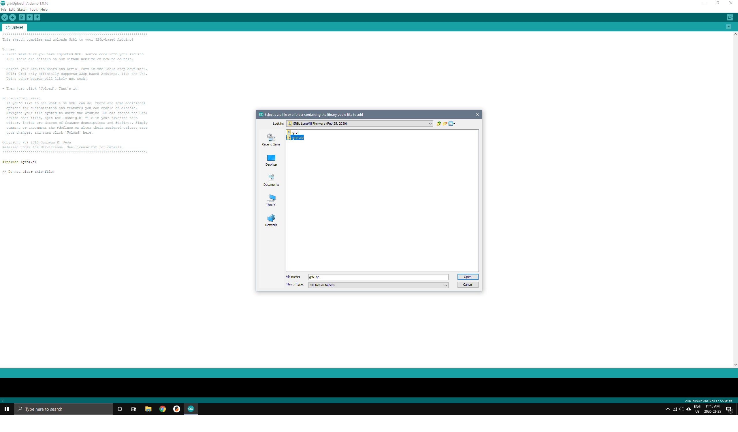The width and height of the screenshot is (738, 432).
Task: Open the Sketch menu
Action: tap(22, 9)
